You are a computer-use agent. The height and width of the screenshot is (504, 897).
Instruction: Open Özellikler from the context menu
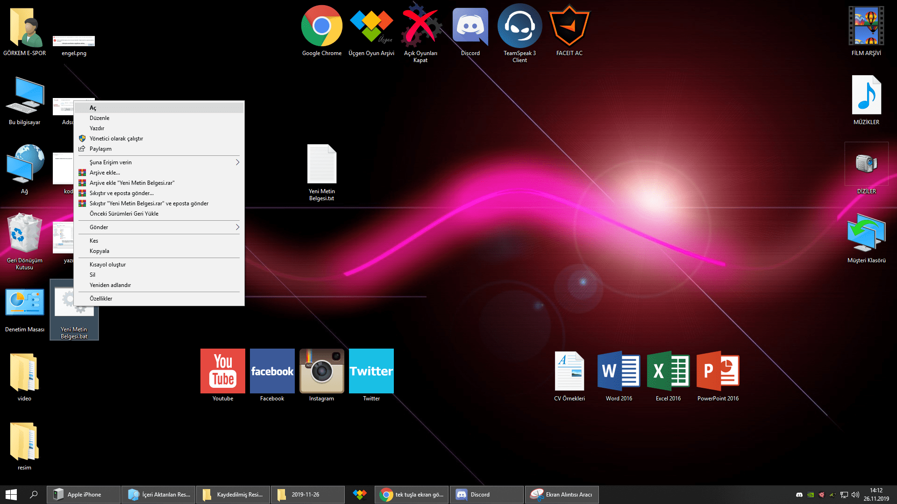tap(159, 299)
